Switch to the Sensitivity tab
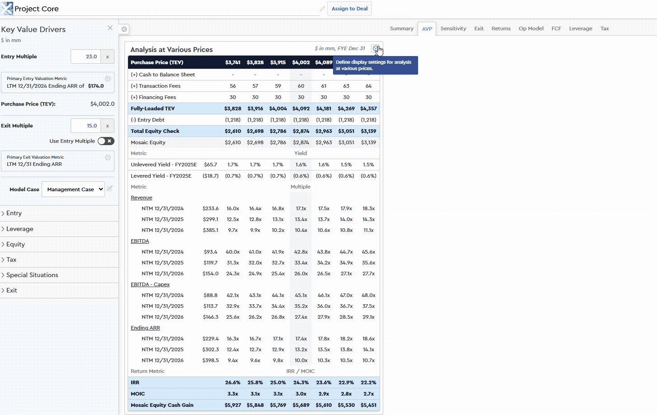Screen dimensions: 657x415 [453, 28]
